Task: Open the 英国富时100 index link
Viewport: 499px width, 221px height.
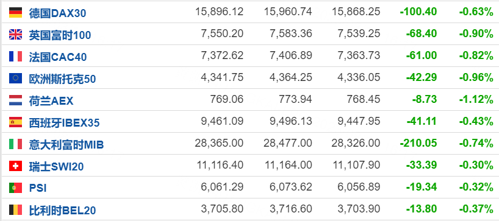Action: [60, 35]
